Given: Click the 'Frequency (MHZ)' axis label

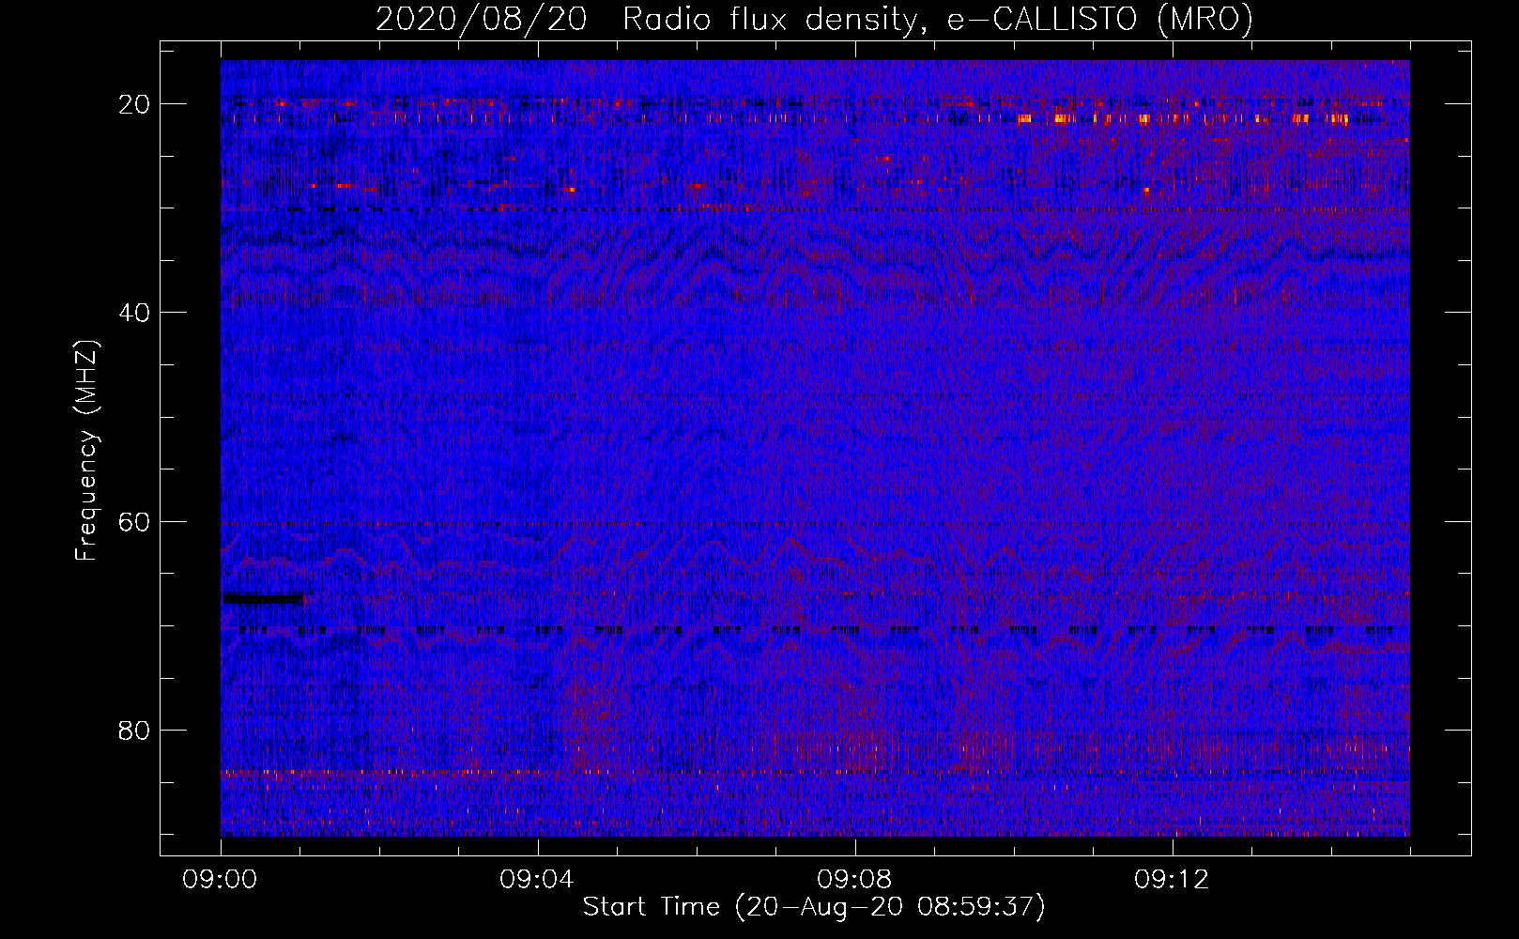Looking at the screenshot, I should pos(86,451).
